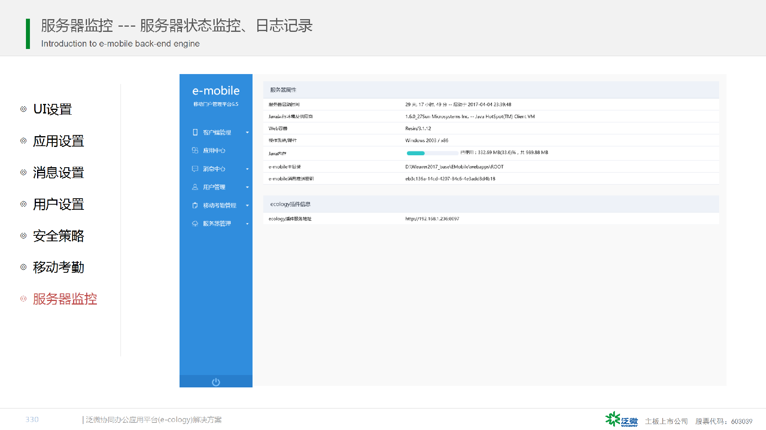Click the footer 泛微协同办公应用平台 text
This screenshot has height=430, width=766.
pos(154,420)
